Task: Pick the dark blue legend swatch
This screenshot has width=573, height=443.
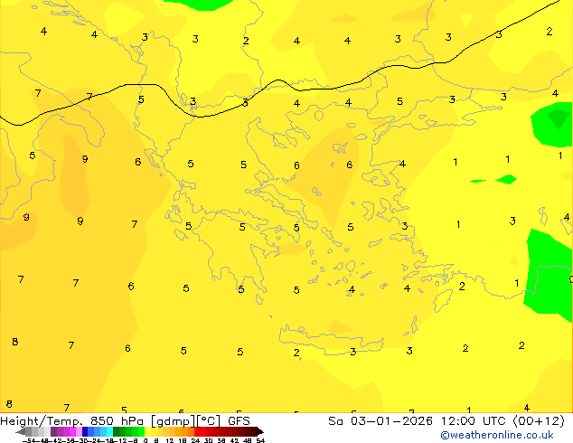Action: 85,431
